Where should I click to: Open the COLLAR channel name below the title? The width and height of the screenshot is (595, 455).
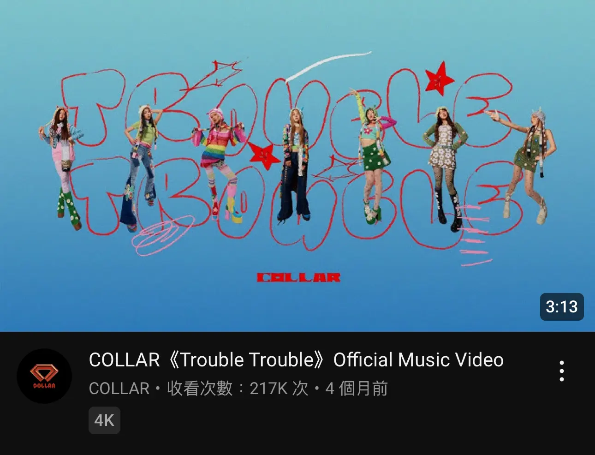click(x=119, y=389)
